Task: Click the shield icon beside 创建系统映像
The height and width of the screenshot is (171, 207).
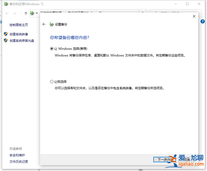Action: 6,34
